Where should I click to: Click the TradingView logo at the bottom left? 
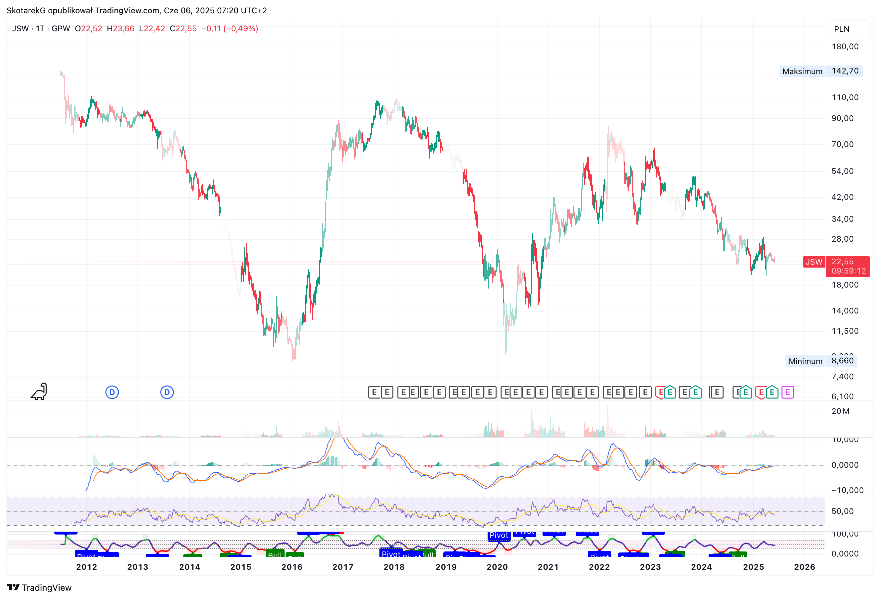tap(39, 587)
